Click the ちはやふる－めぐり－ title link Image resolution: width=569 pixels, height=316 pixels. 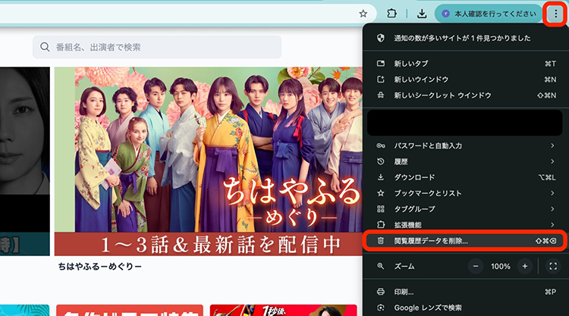[100, 267]
